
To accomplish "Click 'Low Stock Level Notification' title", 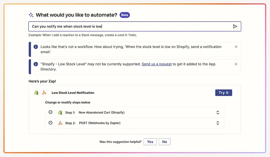I will (x=73, y=93).
